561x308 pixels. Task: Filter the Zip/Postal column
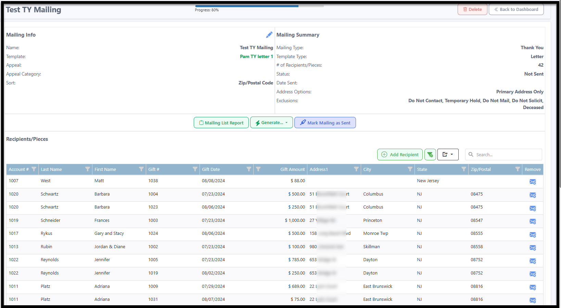[x=518, y=169]
